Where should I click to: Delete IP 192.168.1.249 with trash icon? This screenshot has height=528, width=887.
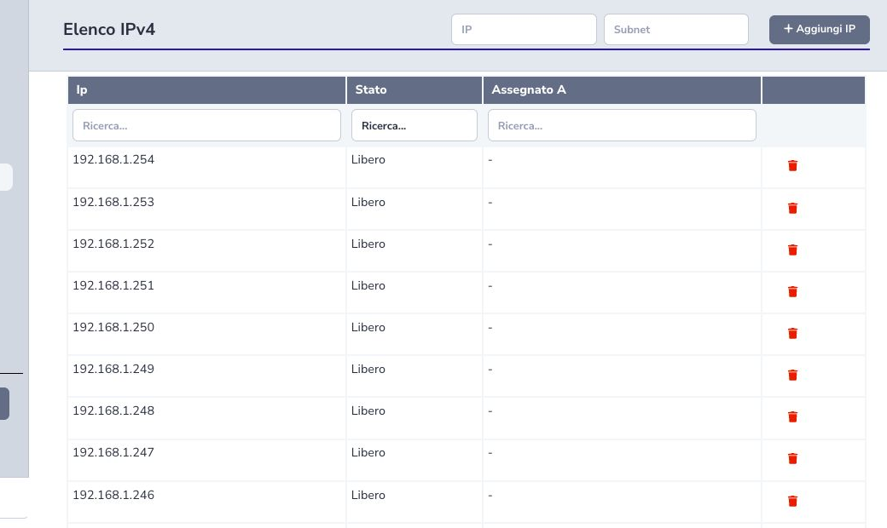(x=792, y=375)
